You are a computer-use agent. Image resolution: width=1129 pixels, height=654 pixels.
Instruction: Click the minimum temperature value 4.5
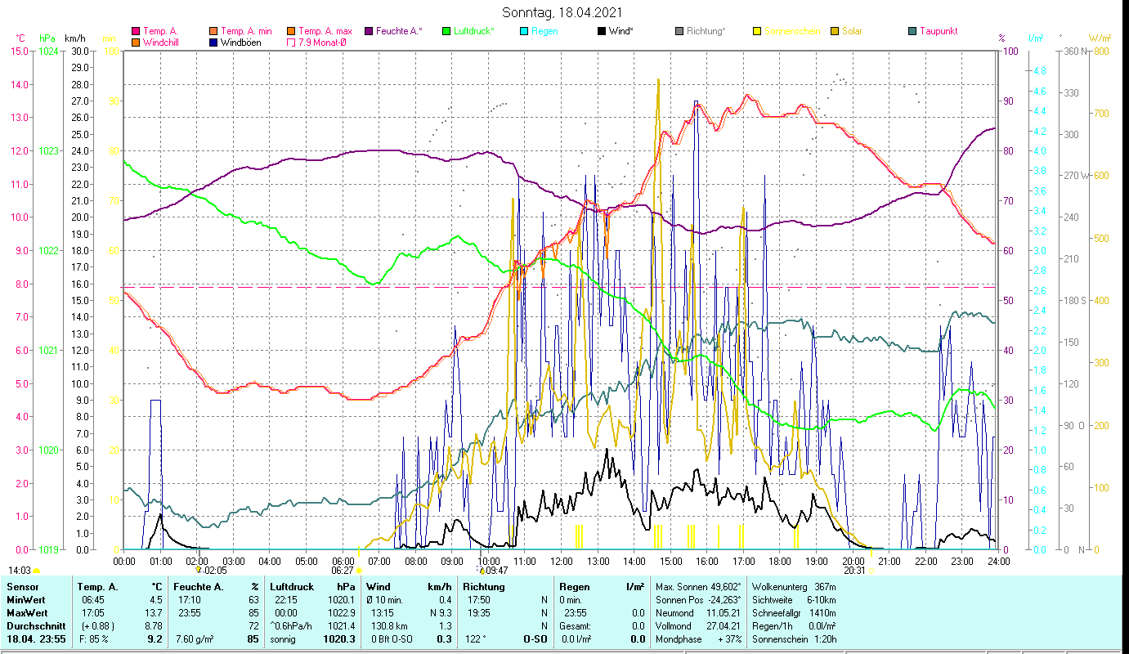[x=156, y=599]
